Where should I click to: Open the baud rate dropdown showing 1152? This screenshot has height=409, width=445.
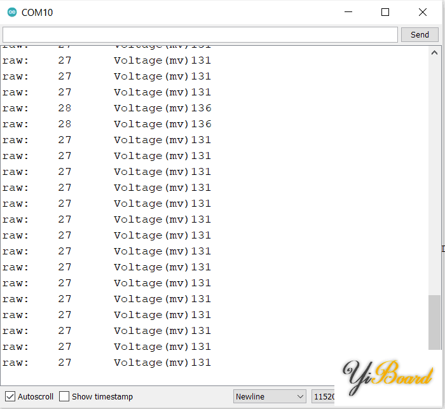(323, 396)
